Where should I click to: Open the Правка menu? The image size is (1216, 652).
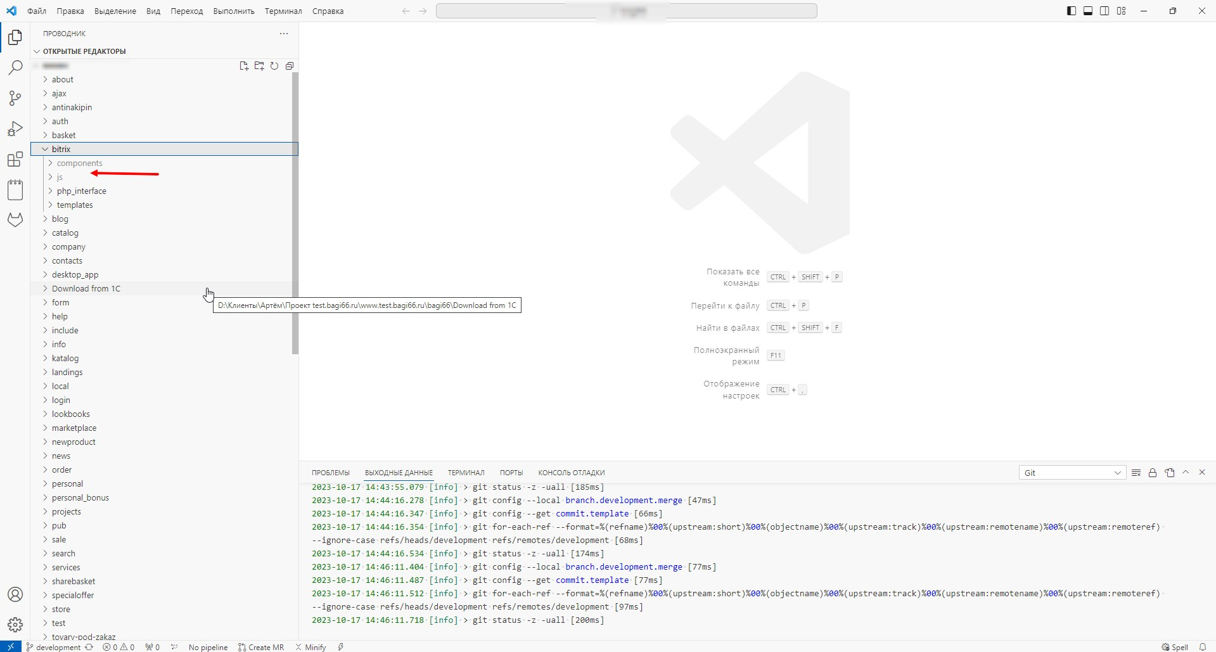(70, 11)
